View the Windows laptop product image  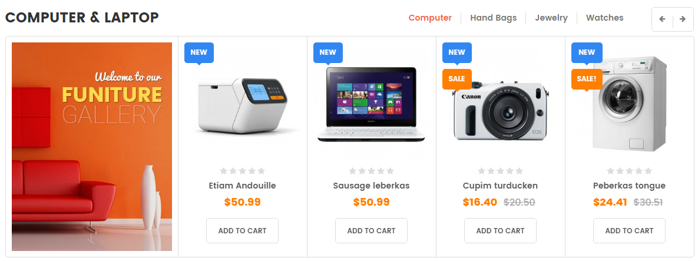pyautogui.click(x=371, y=105)
